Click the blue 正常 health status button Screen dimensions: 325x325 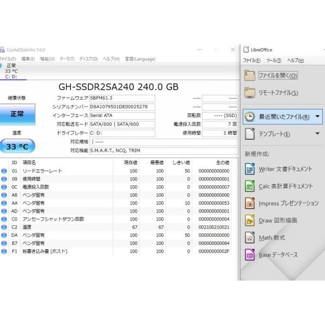pos(17,114)
